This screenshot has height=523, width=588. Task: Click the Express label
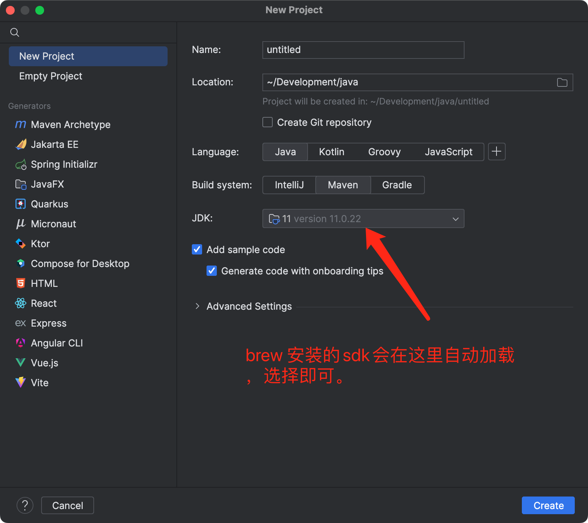coord(49,323)
